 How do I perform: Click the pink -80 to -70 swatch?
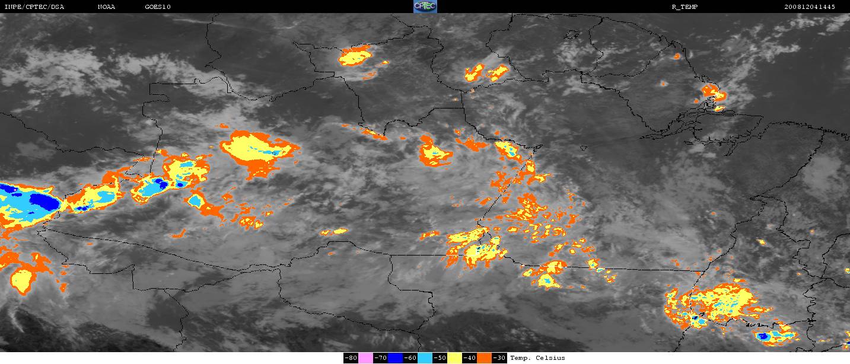(365, 358)
